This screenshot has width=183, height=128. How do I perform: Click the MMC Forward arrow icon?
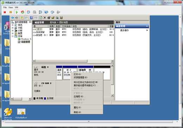point(17,18)
